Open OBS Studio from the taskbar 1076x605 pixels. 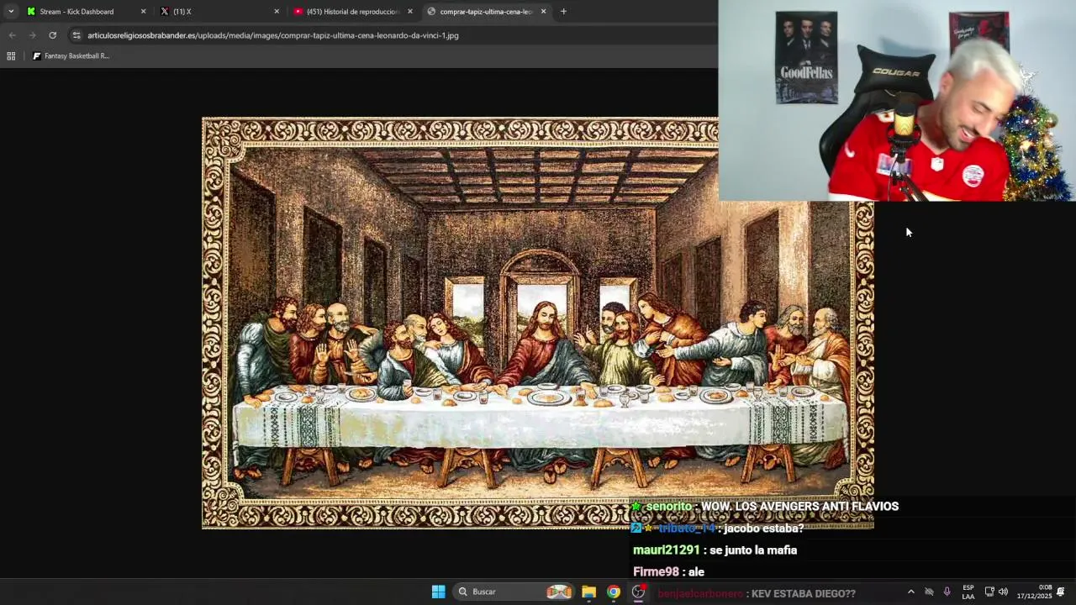point(639,592)
